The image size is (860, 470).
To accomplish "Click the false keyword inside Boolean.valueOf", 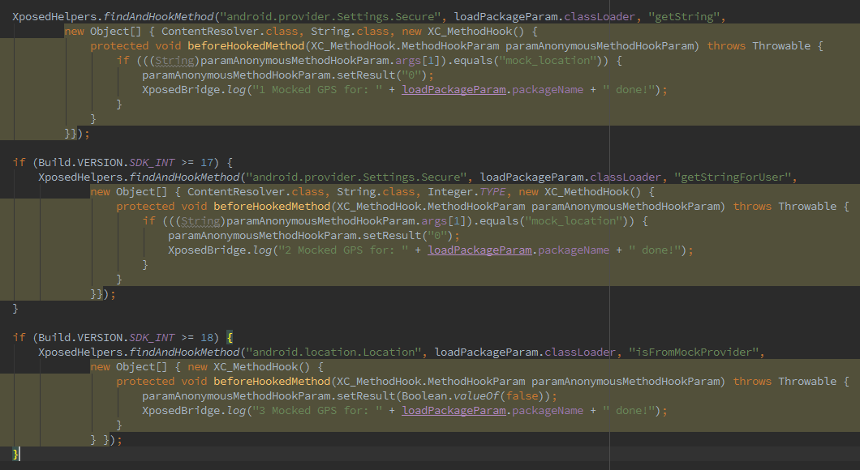I will [522, 396].
